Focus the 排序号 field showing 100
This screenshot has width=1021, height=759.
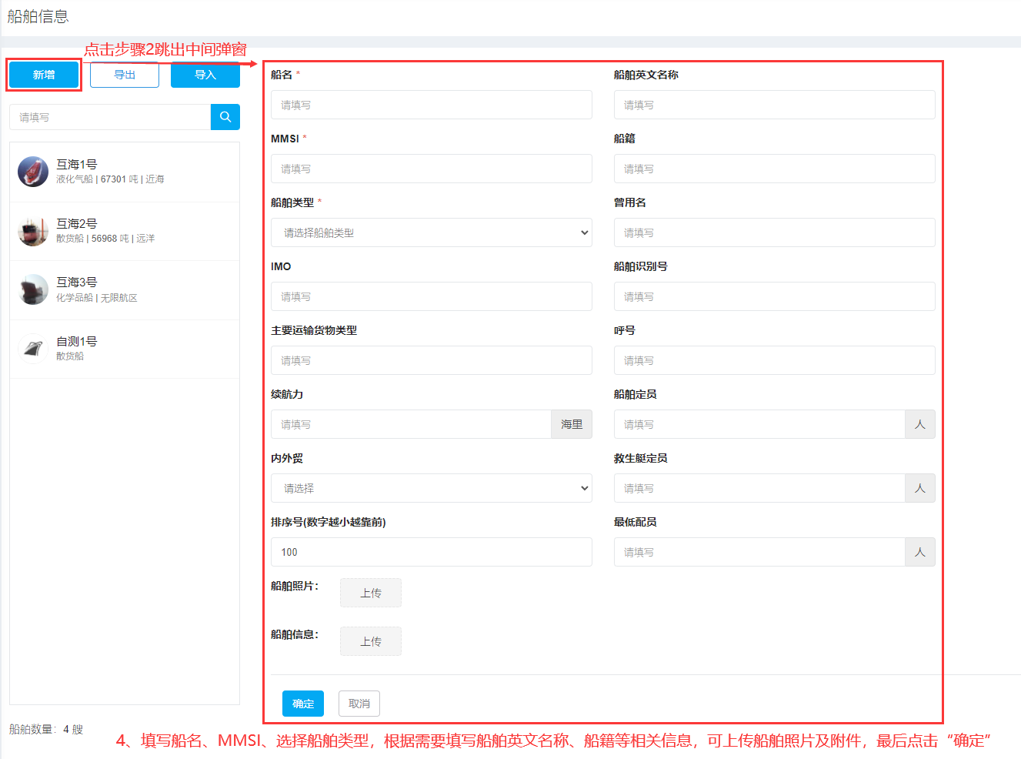pyautogui.click(x=432, y=552)
